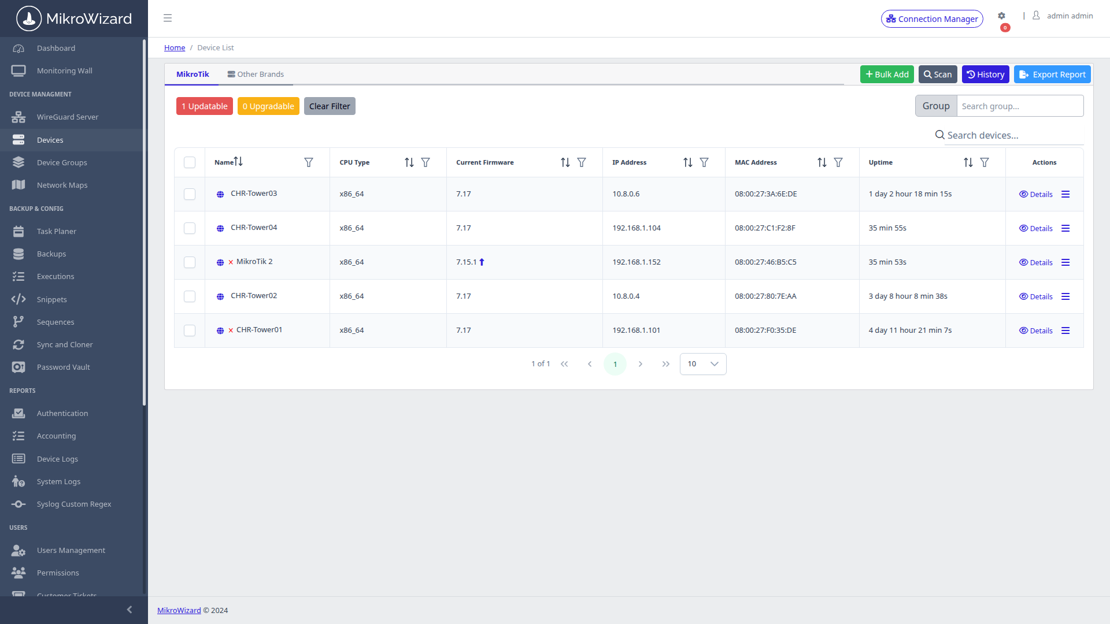Viewport: 1110px width, 624px height.
Task: Filter the CPU Type column
Action: 425,162
